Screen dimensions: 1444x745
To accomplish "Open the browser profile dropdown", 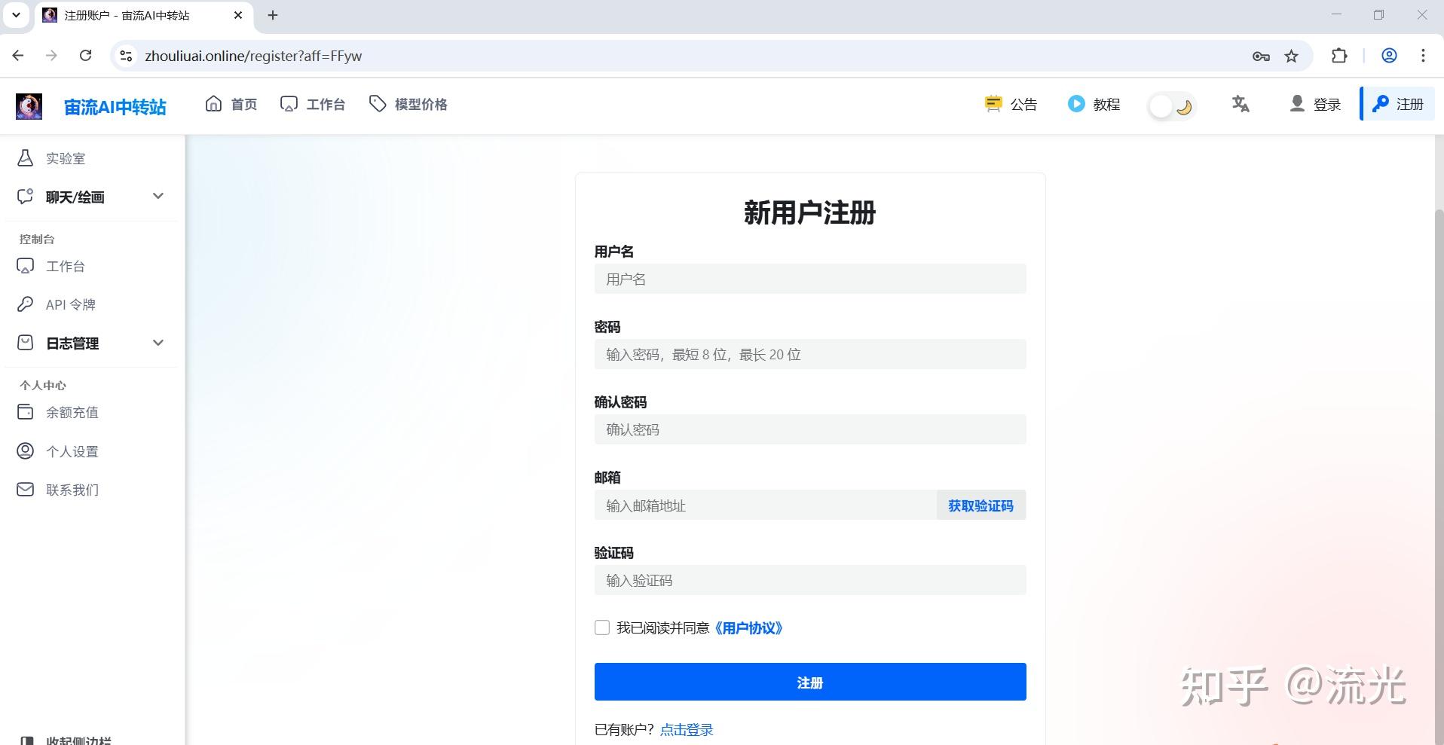I will click(1388, 55).
